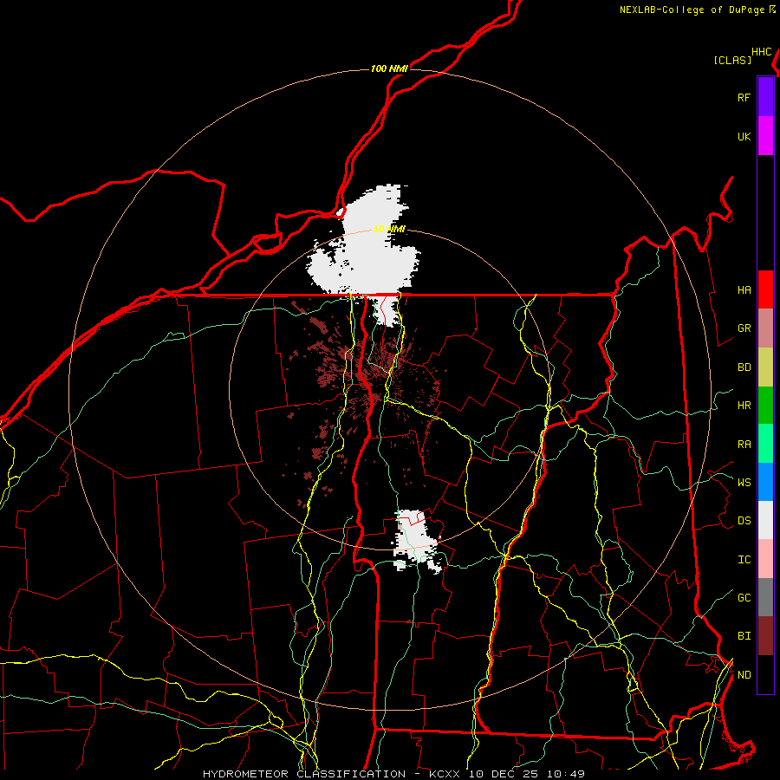Viewport: 780px width, 780px height.
Task: Click the BI dark-red legend swatch
Action: [x=765, y=636]
